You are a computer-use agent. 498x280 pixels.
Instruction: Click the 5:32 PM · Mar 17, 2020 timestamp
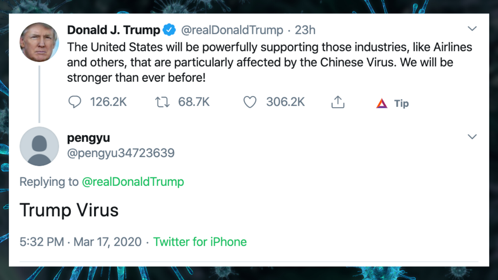pos(81,242)
